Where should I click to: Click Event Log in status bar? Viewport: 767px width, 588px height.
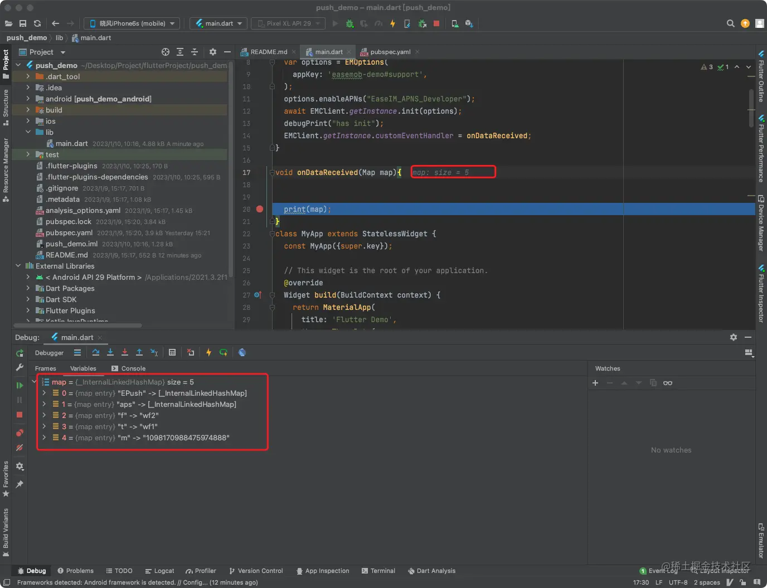[658, 571]
